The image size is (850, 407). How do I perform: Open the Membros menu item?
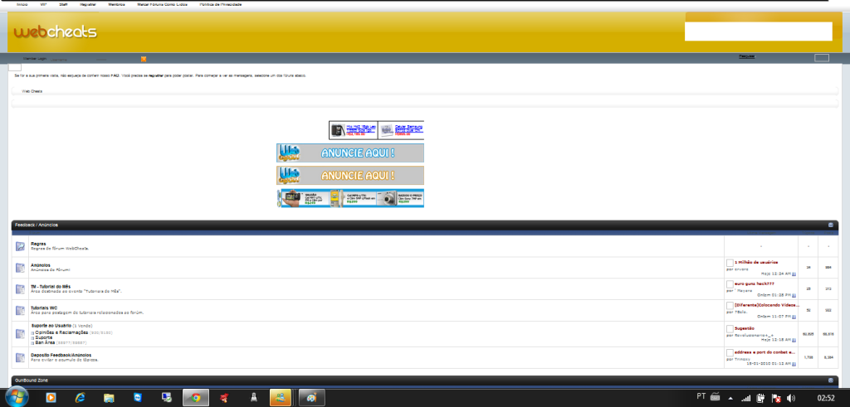116,4
